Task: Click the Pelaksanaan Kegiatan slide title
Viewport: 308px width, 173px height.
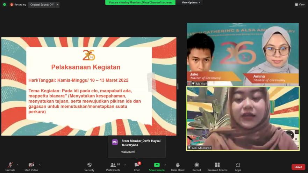Action: coord(86,67)
